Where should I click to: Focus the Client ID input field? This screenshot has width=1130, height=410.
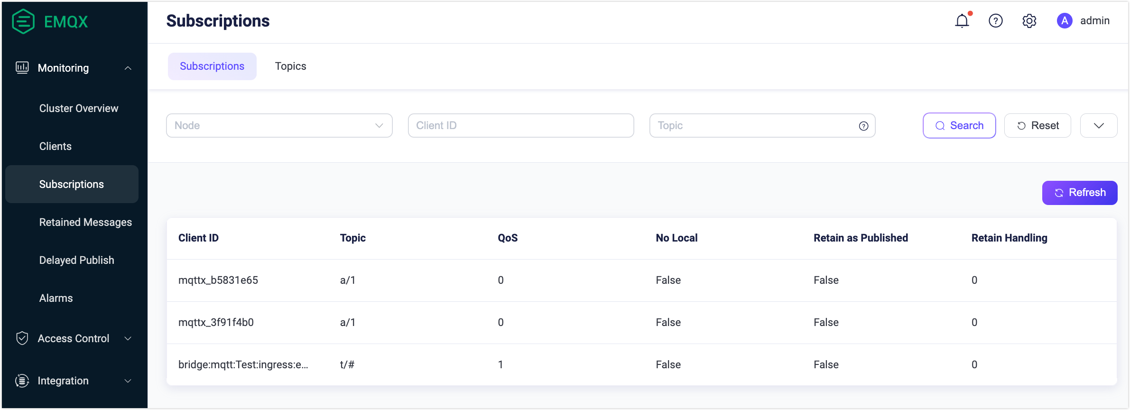[x=520, y=126]
